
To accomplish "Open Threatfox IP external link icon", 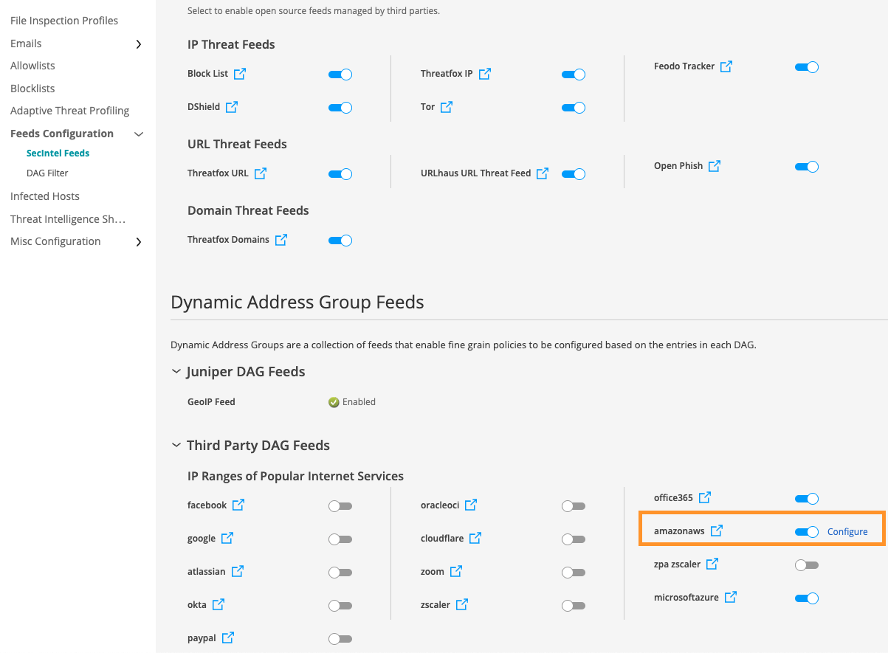I will (x=485, y=74).
